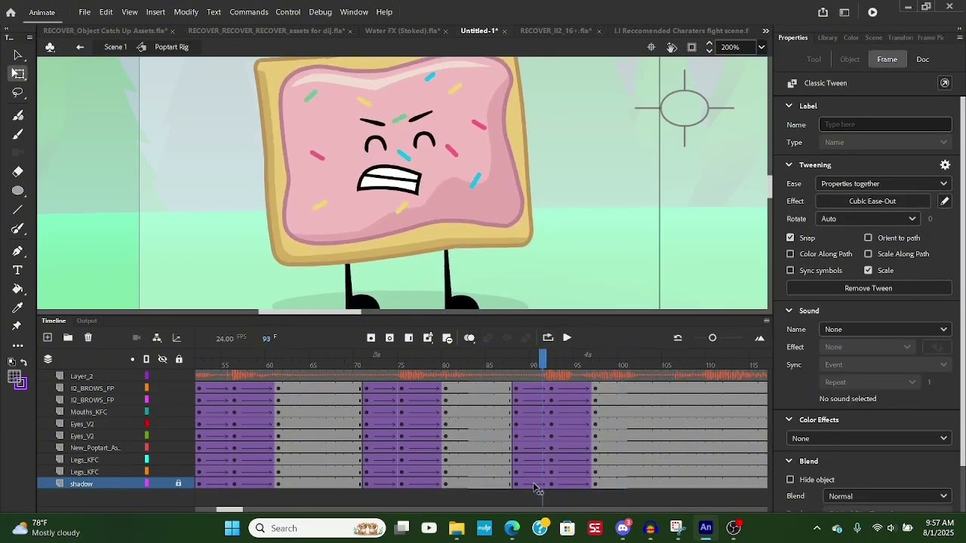The width and height of the screenshot is (966, 543).
Task: Open the Control menu
Action: point(288,12)
